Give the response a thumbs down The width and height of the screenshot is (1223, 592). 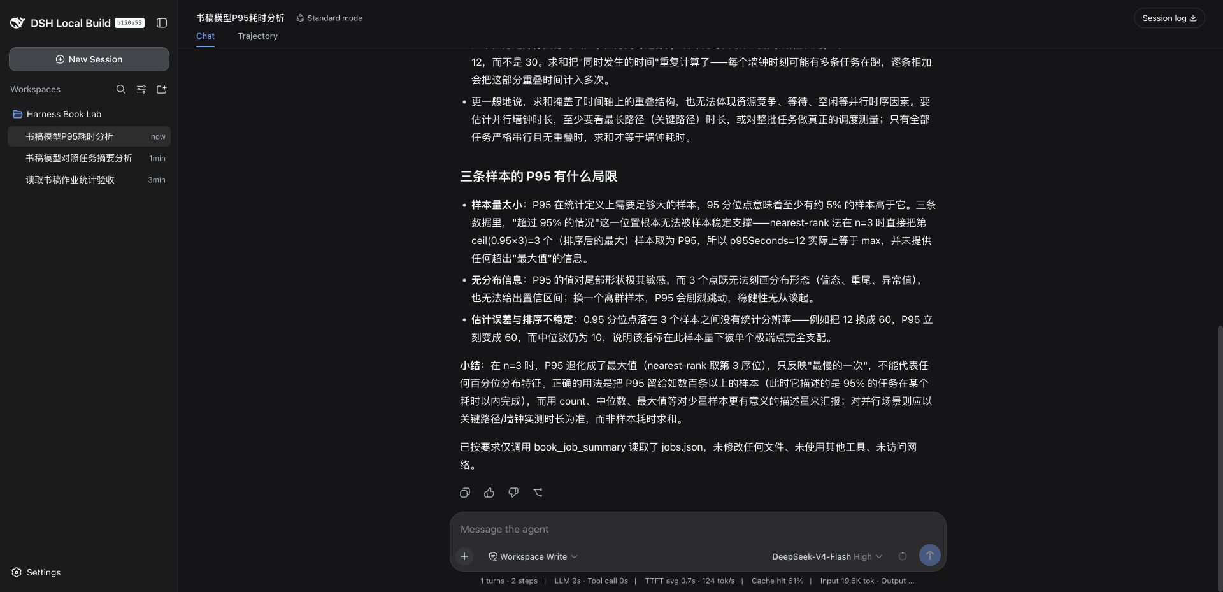tap(513, 493)
